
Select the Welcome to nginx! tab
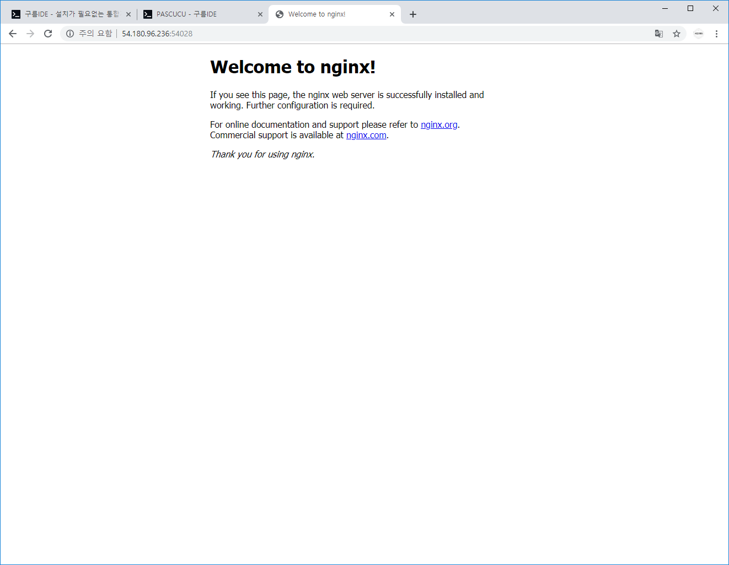coord(335,14)
